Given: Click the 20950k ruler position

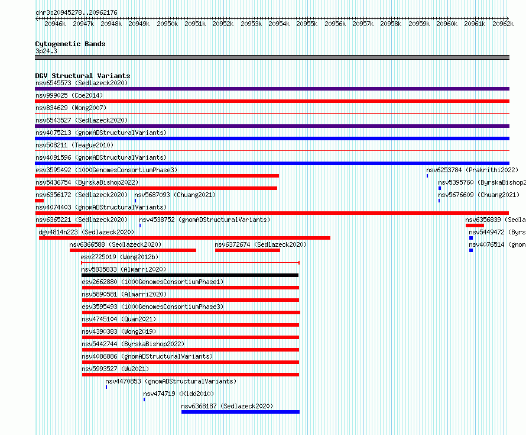Looking at the screenshot, I should click(x=167, y=24).
